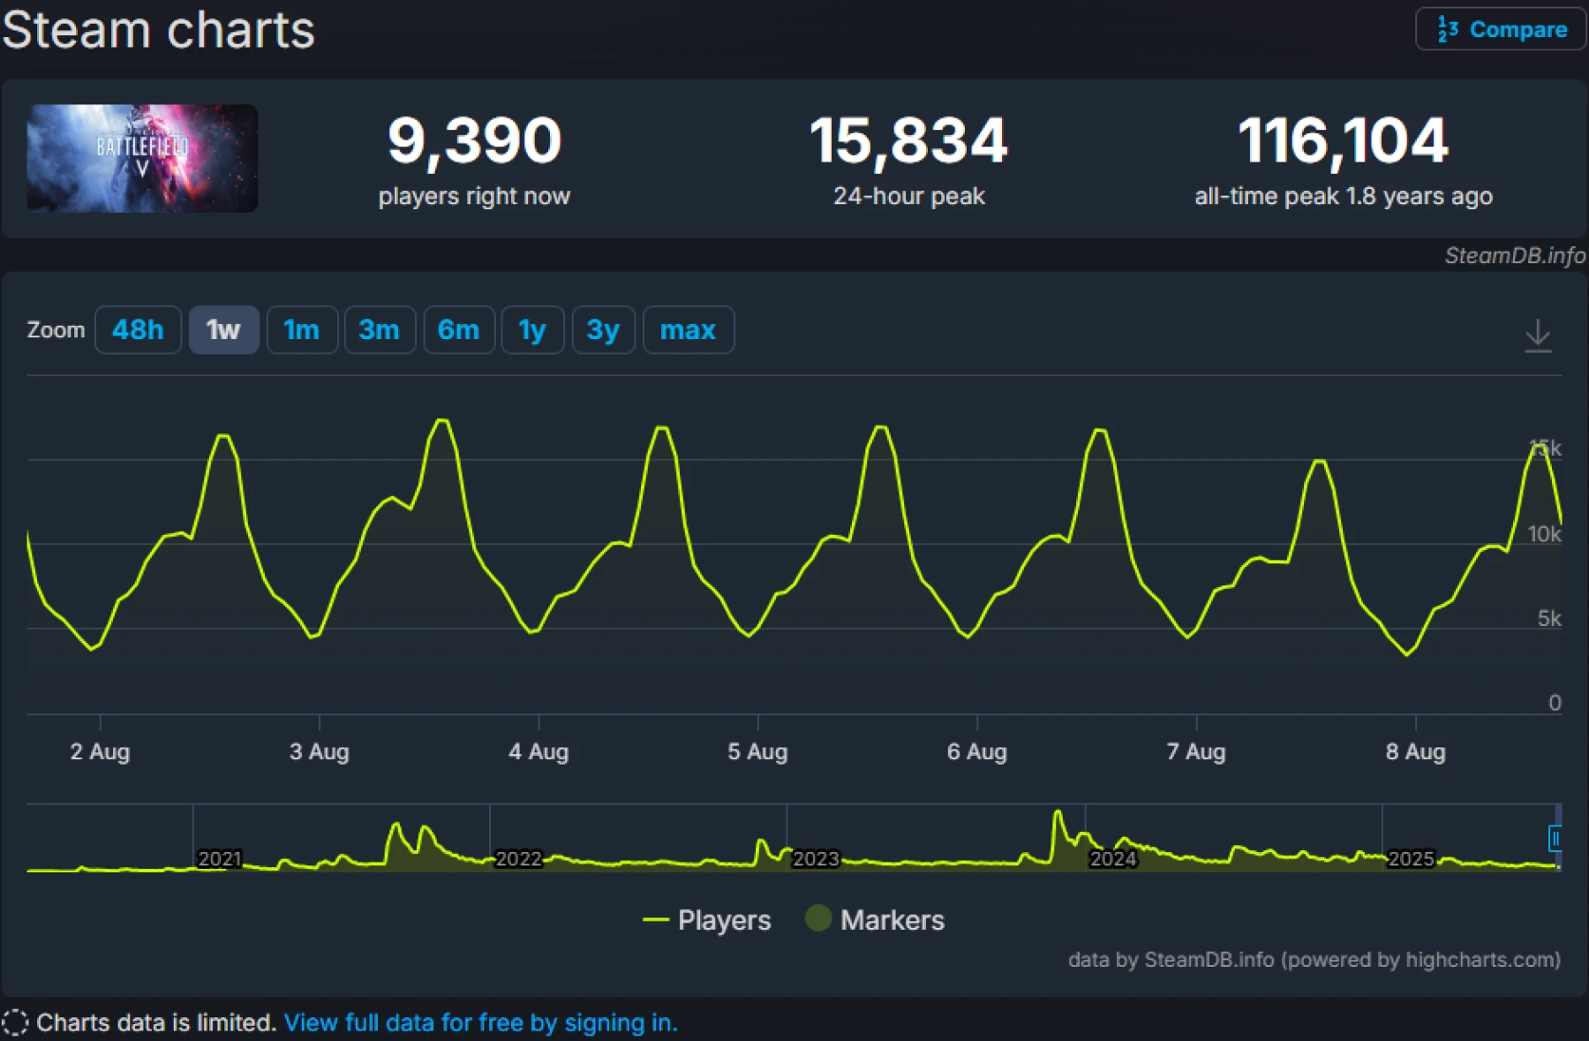Click the '4 Aug' axis label
This screenshot has height=1041, width=1589.
click(x=538, y=751)
